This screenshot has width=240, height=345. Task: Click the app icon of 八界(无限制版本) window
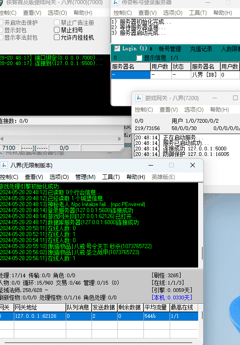pyautogui.click(x=4, y=165)
